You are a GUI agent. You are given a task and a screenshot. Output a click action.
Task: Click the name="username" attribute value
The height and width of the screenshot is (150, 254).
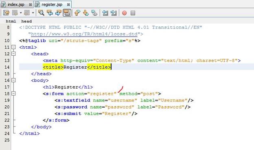pyautogui.click(x=123, y=100)
